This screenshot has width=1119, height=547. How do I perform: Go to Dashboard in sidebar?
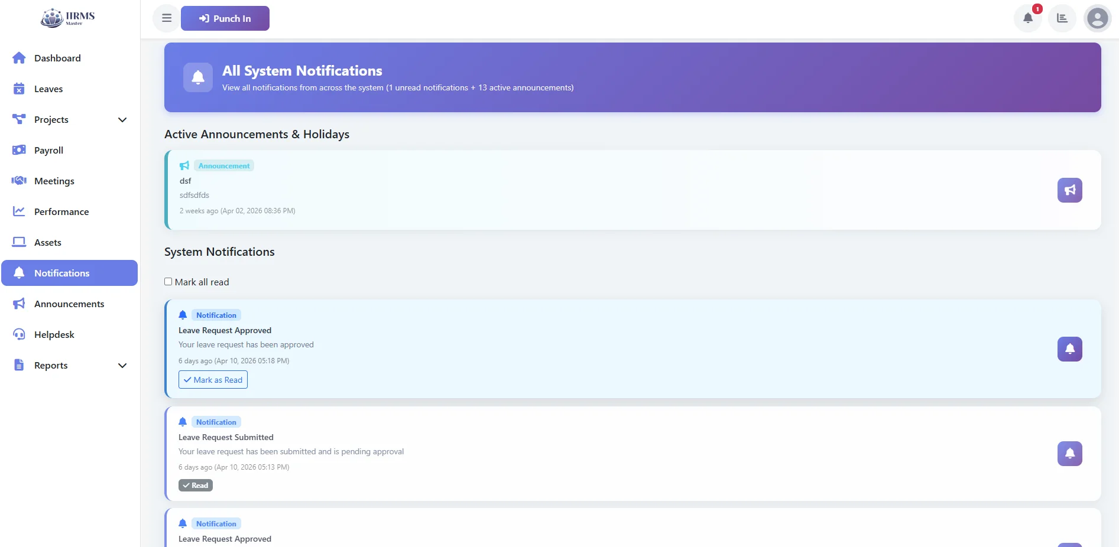[x=70, y=58]
